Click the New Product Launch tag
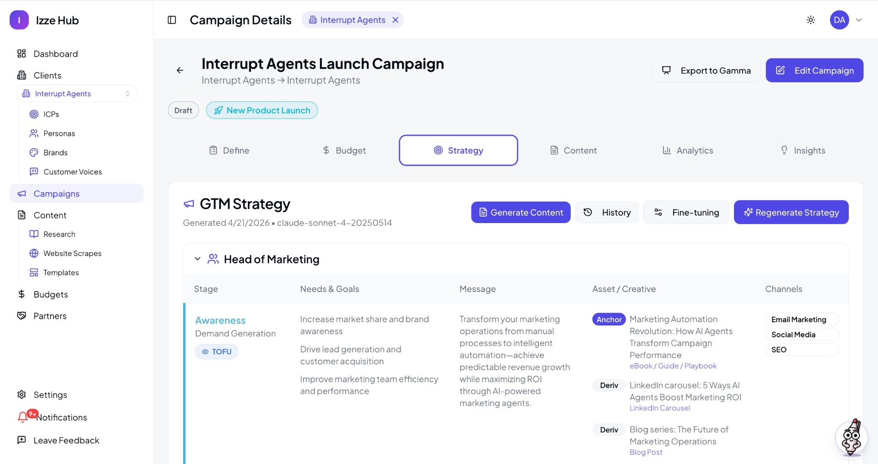 click(262, 110)
